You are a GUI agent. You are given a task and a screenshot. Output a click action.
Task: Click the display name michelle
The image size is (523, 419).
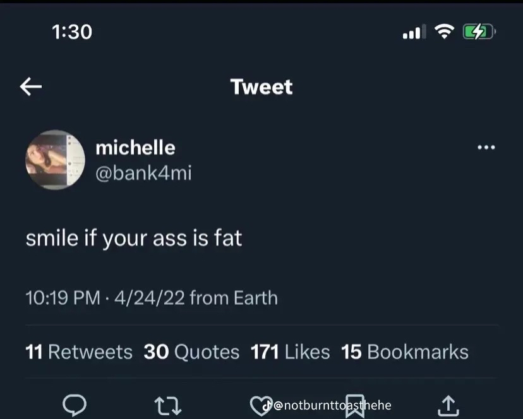[x=135, y=147]
